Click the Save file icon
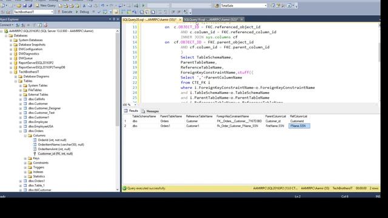This screenshot has width=388, height=218. pos(25,5)
